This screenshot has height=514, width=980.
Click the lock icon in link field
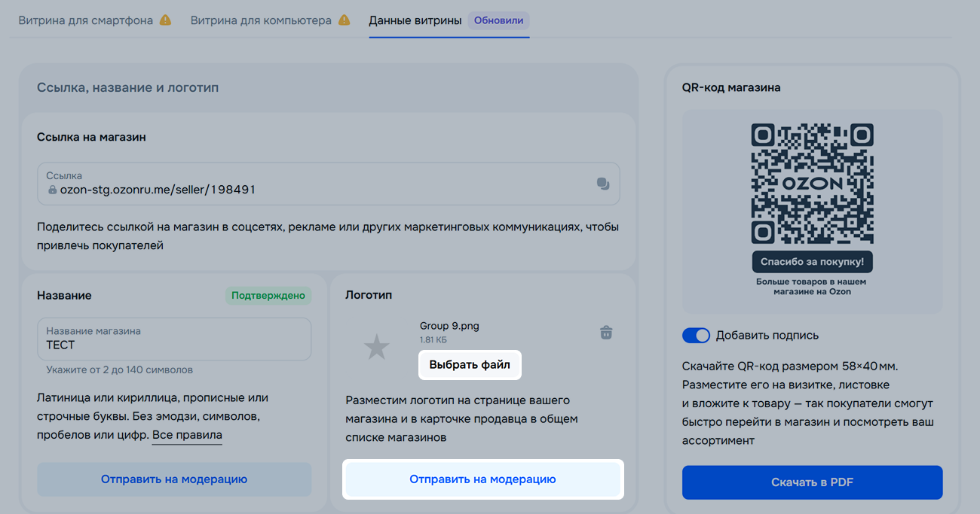coord(52,190)
